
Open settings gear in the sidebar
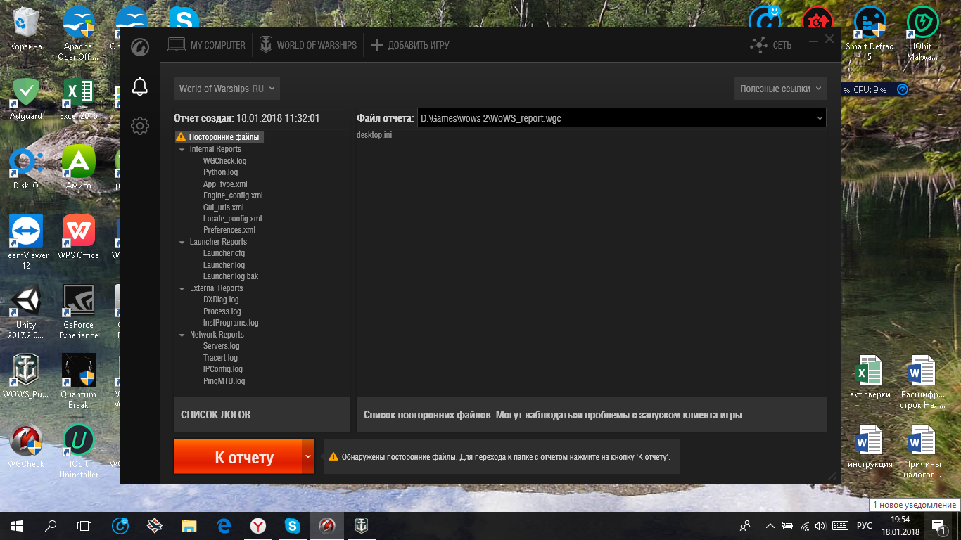140,127
